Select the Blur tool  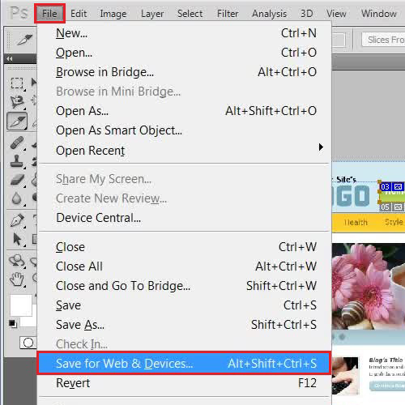click(17, 198)
